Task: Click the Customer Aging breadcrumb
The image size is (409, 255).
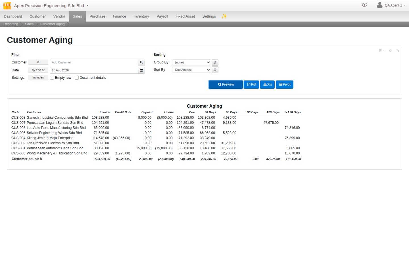Action: (x=52, y=24)
